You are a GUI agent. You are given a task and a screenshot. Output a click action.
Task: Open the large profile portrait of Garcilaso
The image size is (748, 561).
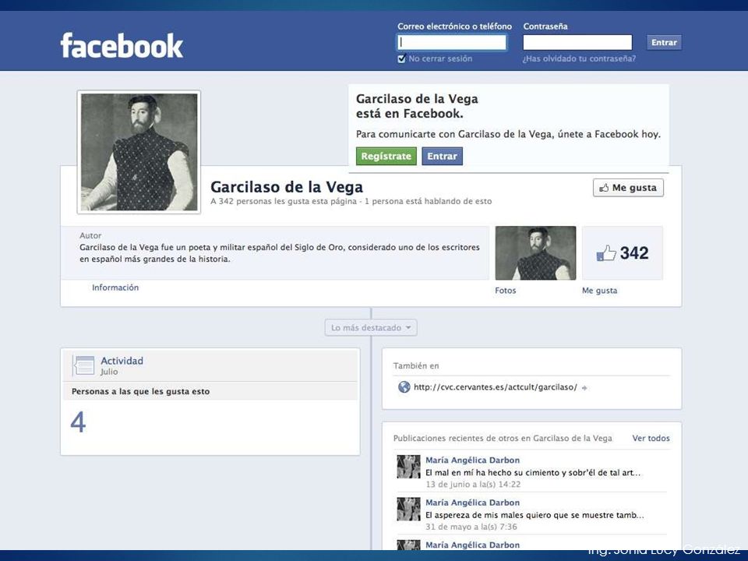(139, 152)
